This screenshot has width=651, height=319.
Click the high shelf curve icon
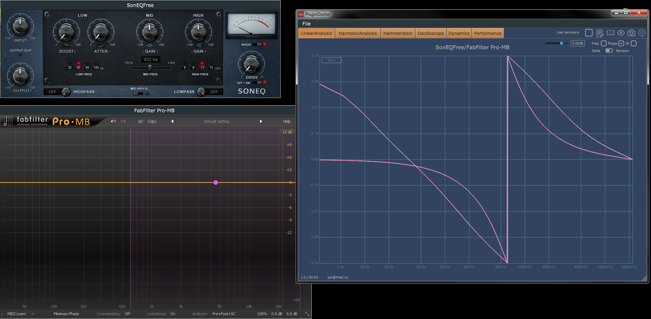tap(199, 45)
